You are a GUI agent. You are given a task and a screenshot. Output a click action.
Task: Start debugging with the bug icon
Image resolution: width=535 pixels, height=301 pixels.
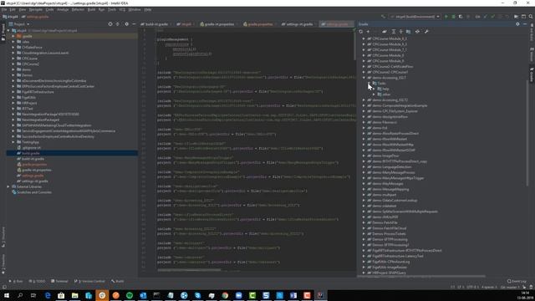tap(453, 17)
